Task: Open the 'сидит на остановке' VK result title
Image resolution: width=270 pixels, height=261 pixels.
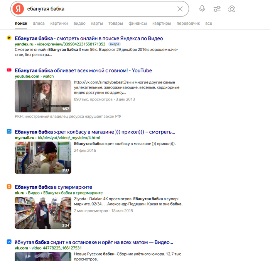Action: tap(94, 242)
